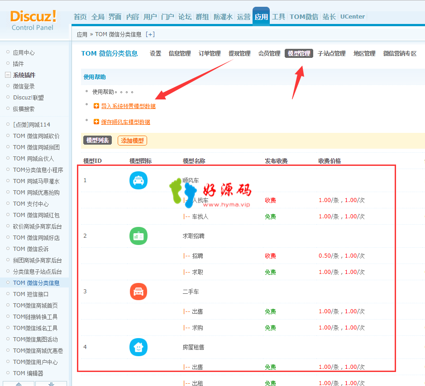Click the plus icon beside 导入系统预置模型数据
The height and width of the screenshot is (386, 425).
pyautogui.click(x=96, y=106)
